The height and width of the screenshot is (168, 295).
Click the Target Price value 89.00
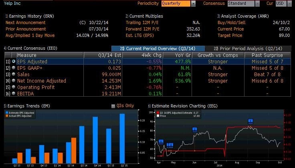click(x=284, y=35)
